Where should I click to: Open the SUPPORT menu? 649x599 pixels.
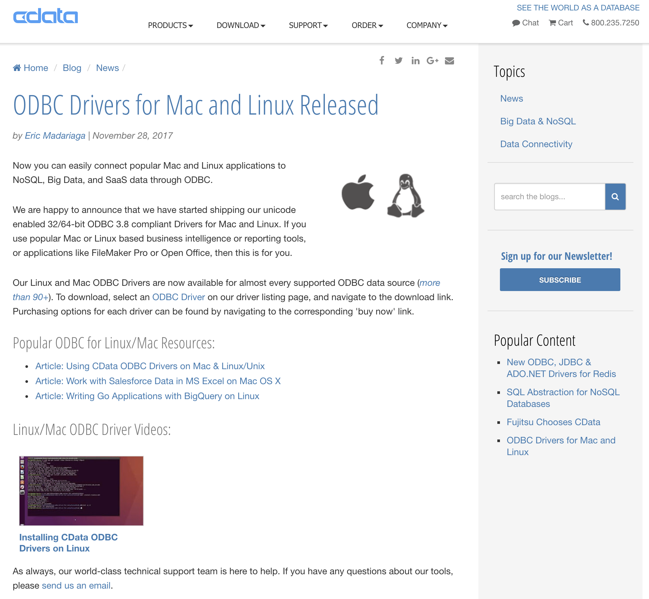(308, 25)
